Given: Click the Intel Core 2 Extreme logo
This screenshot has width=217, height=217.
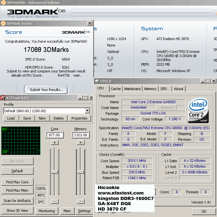Looking at the screenshot, I should (x=198, y=110).
